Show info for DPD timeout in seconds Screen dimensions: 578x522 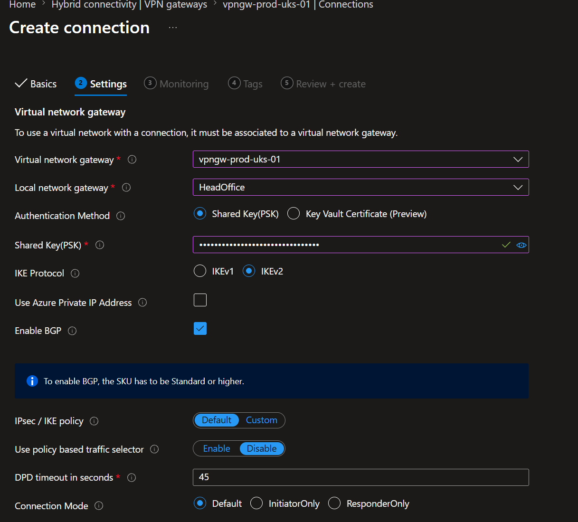point(132,478)
